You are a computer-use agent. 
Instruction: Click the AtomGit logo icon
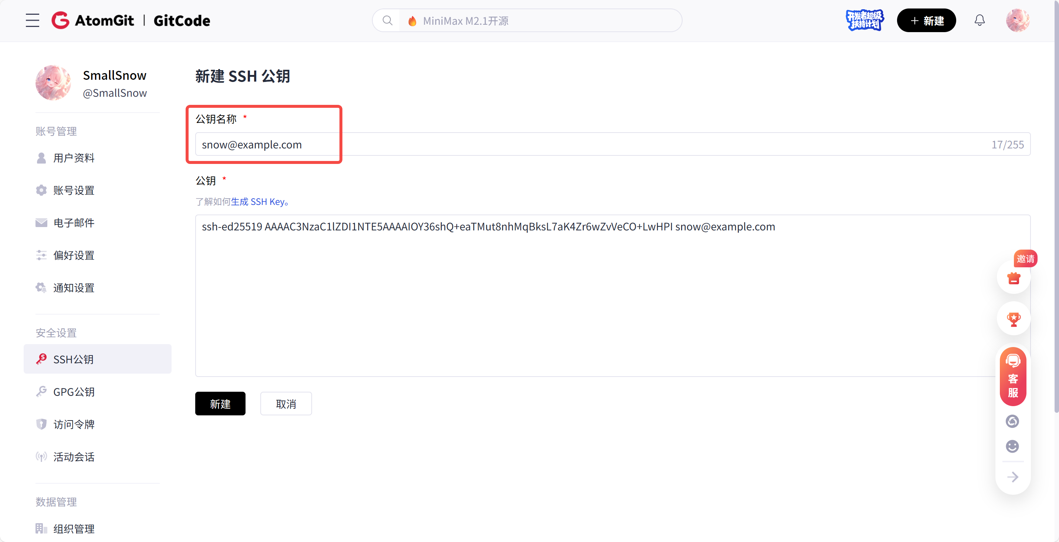[x=60, y=21]
